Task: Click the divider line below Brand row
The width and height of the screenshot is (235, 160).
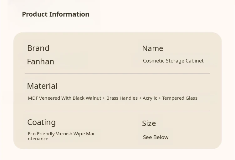Action: (x=117, y=73)
